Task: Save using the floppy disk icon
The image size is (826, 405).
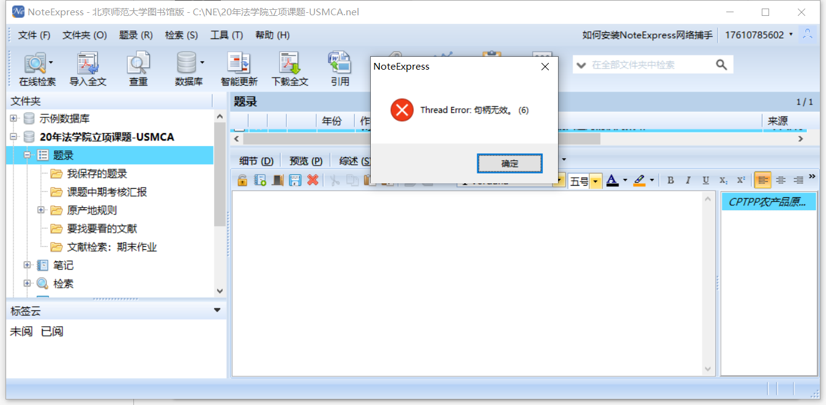Action: pyautogui.click(x=295, y=180)
